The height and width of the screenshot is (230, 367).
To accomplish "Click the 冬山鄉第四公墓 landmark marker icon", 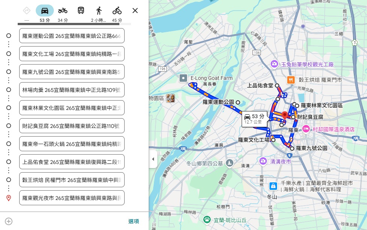I will click(x=229, y=163).
